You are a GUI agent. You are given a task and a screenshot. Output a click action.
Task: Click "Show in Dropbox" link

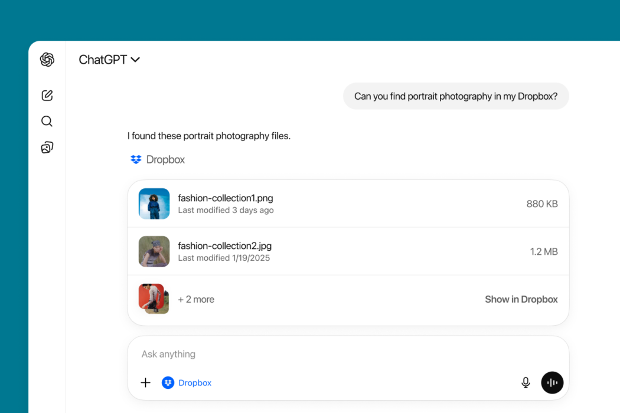tap(521, 300)
